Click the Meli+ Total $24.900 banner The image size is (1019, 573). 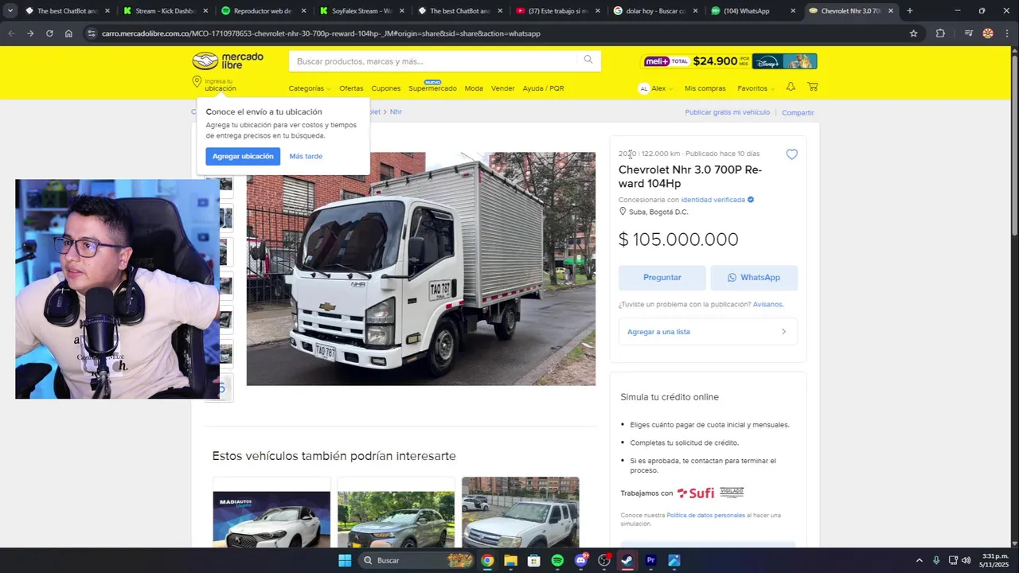(728, 61)
